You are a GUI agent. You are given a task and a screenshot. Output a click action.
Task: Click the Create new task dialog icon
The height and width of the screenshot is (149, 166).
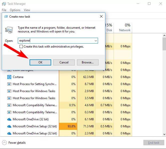tap(6, 16)
